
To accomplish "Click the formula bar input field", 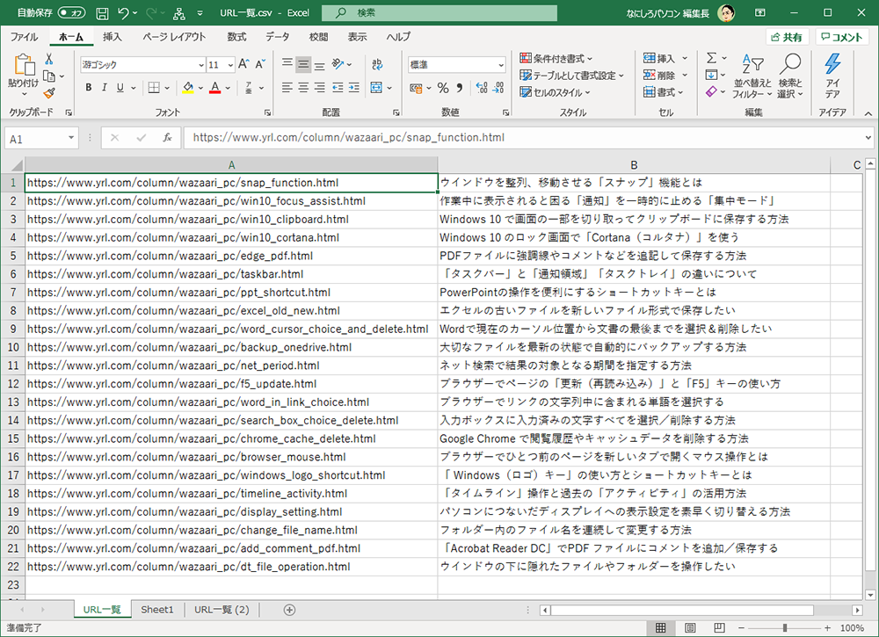I will (x=524, y=138).
